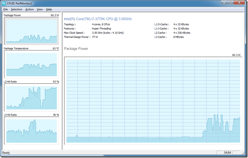The image size is (248, 158).
Task: Click the '63 °C' temperature value
Action: click(56, 49)
